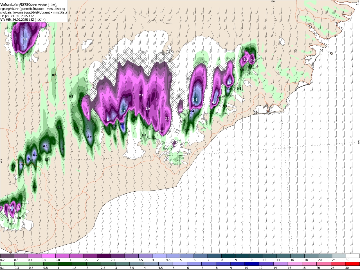The image size is (360, 270).
Task: Click the 8.7 value in the blue core
Action: 123,111
